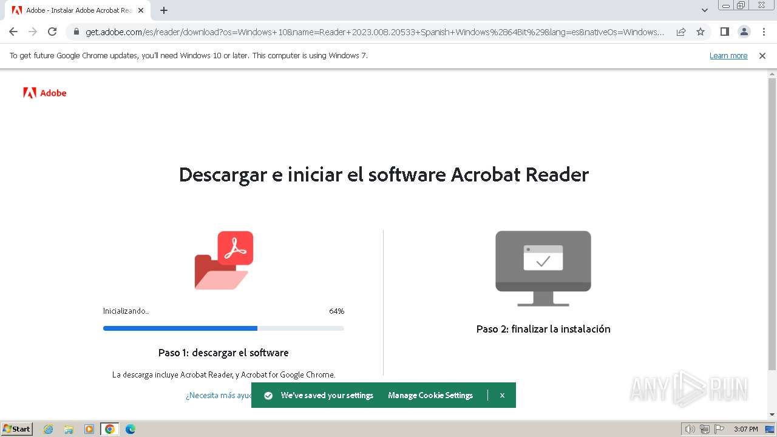The height and width of the screenshot is (437, 777).
Task: Launch Microsoft Edge from taskbar
Action: (131, 429)
